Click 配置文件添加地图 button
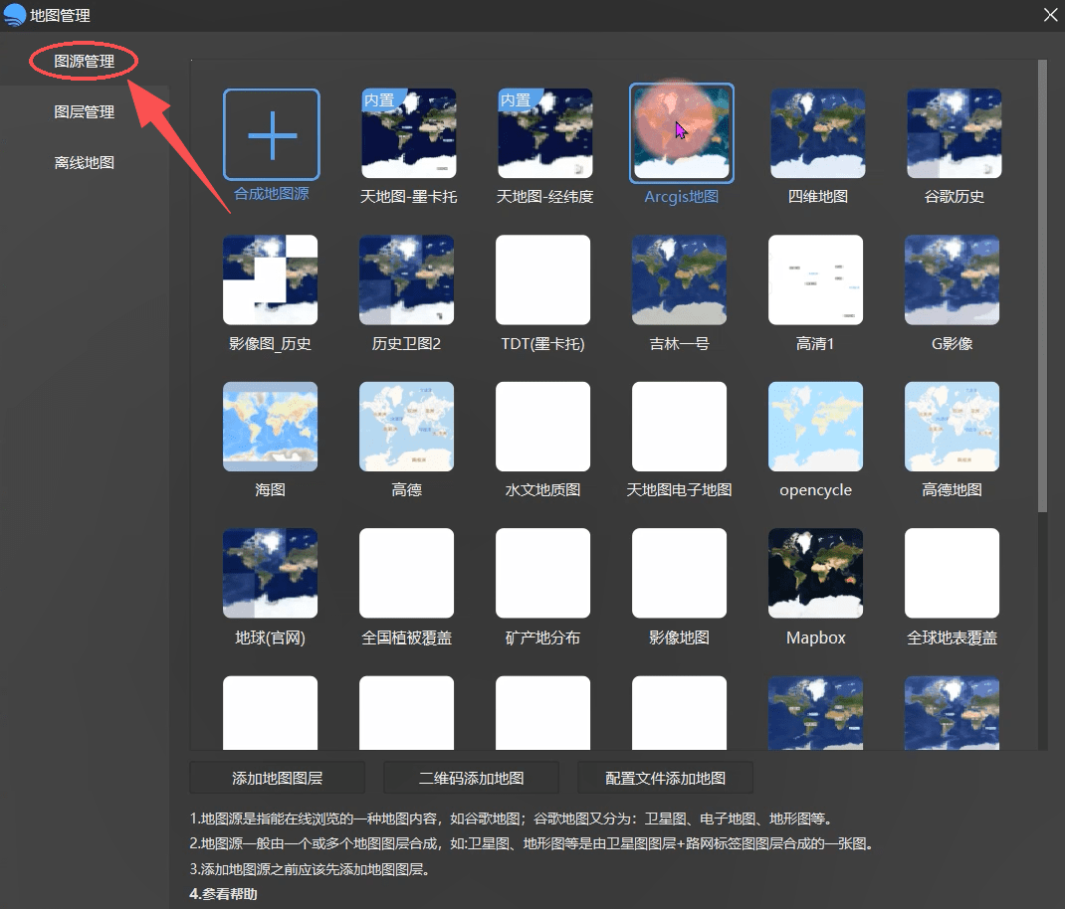 click(x=666, y=778)
